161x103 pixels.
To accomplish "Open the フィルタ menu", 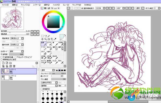I will click(56, 5).
